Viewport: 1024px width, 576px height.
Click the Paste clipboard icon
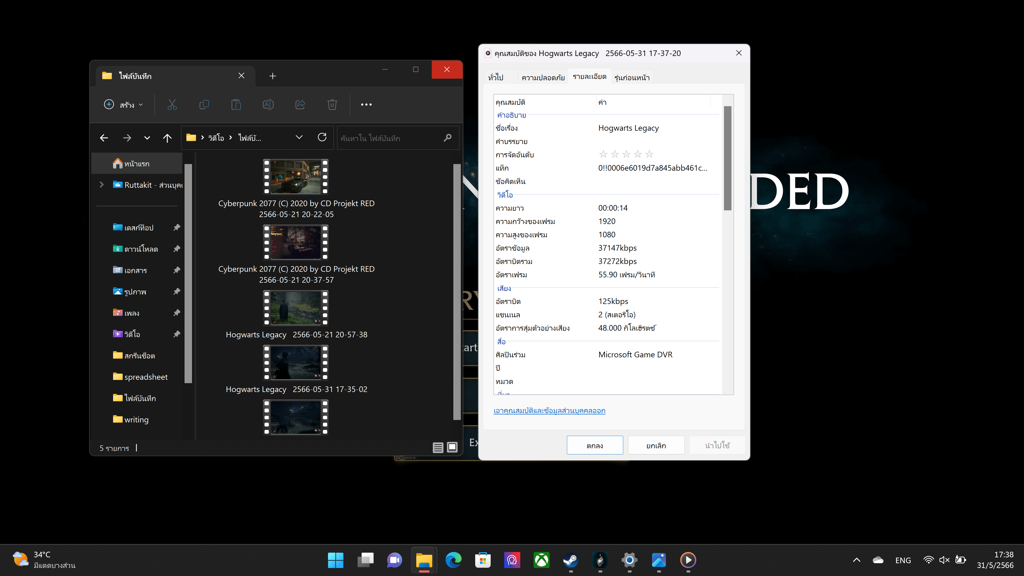(x=236, y=105)
